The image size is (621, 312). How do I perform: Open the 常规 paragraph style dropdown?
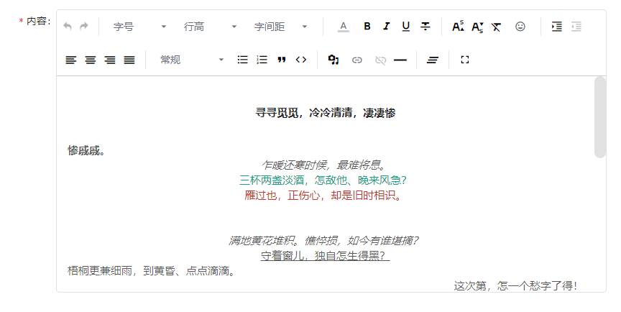point(192,60)
